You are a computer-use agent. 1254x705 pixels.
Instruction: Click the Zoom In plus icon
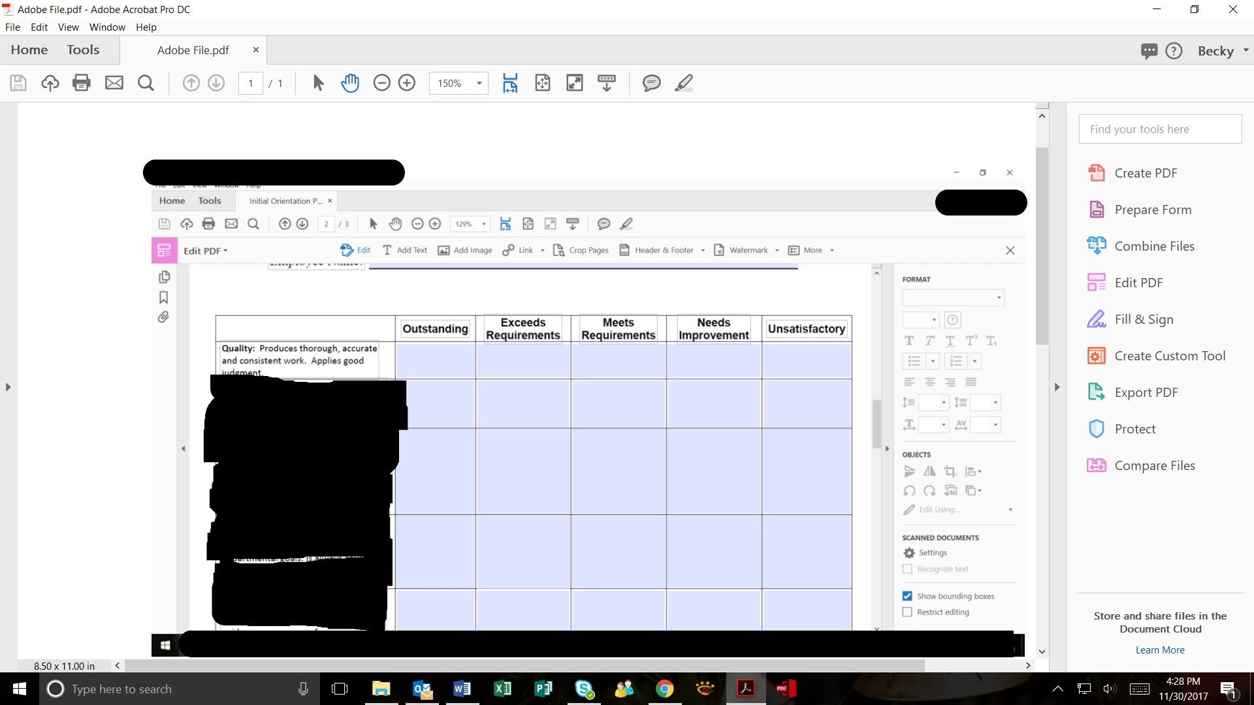click(407, 83)
